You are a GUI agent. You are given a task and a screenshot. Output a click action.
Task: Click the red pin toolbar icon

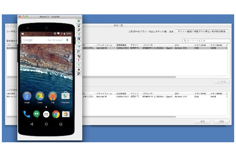[79, 60]
